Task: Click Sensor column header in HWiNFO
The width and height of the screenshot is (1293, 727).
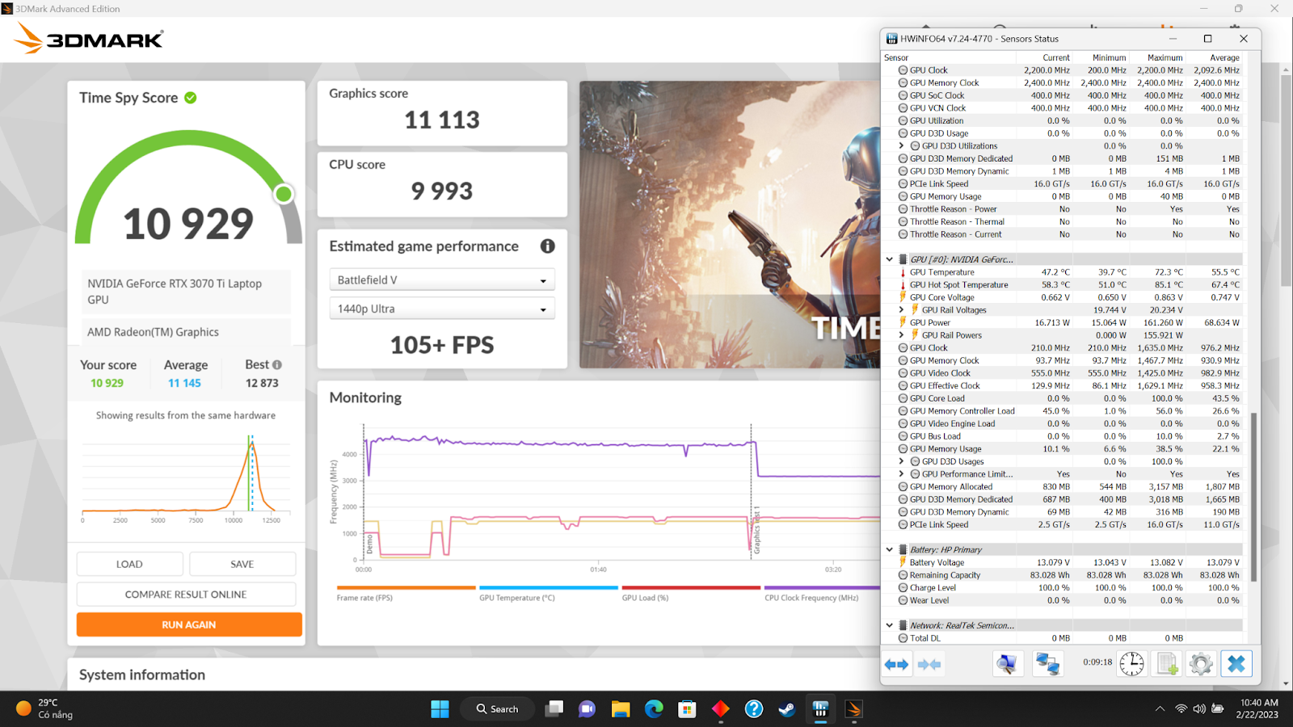Action: pos(948,57)
